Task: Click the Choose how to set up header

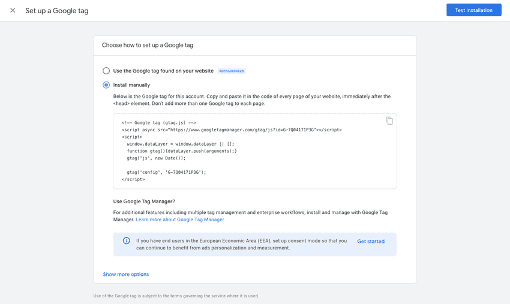Action: (148, 45)
